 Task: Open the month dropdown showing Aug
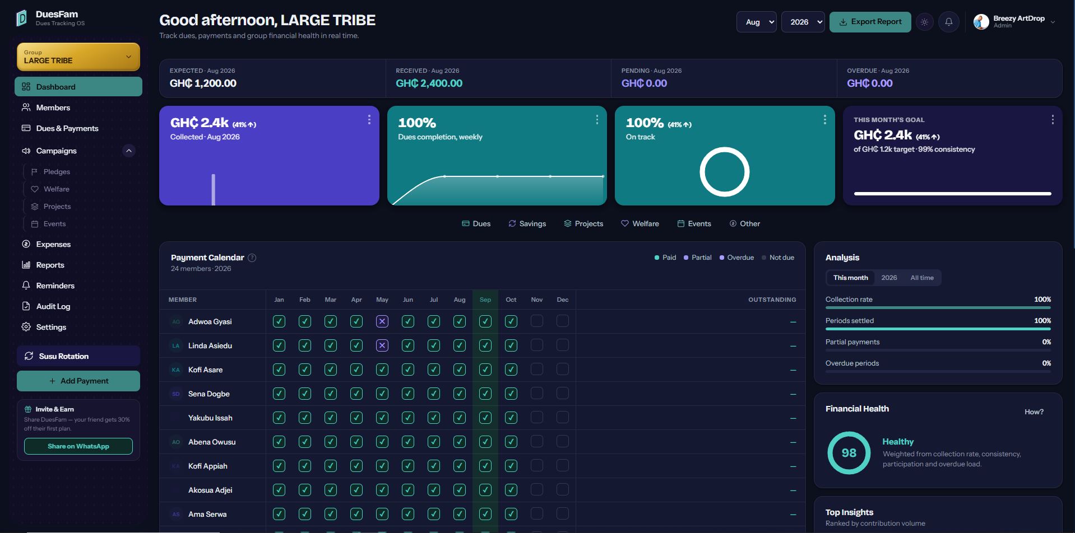757,22
